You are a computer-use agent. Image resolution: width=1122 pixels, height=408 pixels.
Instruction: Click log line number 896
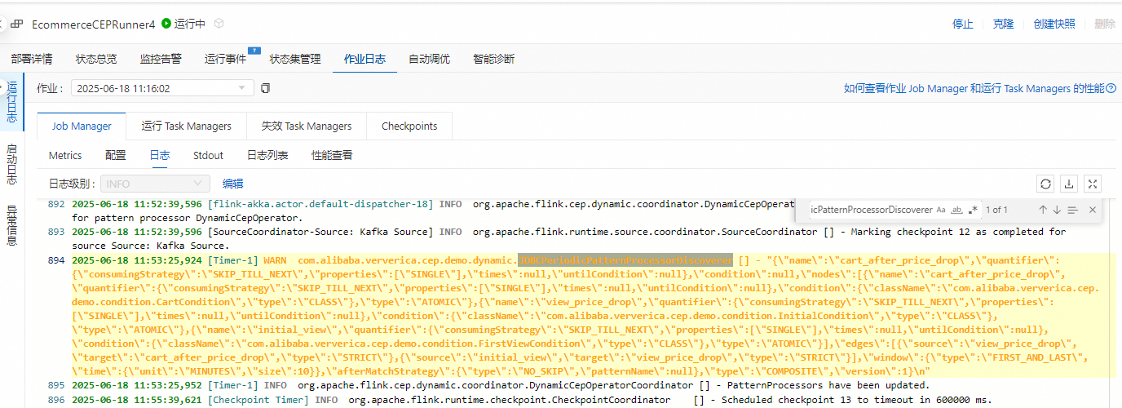pyautogui.click(x=55, y=400)
